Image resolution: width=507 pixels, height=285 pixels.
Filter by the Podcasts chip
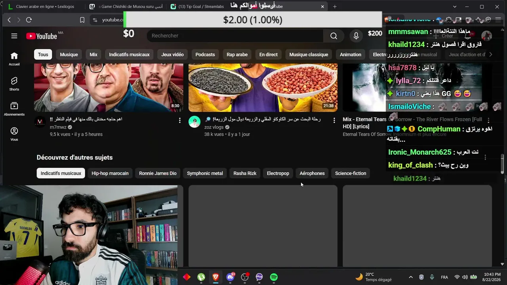pyautogui.click(x=205, y=55)
